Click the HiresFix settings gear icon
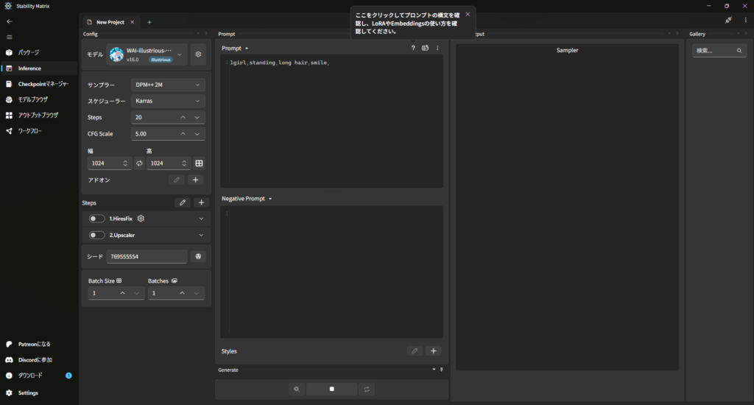 (x=141, y=219)
